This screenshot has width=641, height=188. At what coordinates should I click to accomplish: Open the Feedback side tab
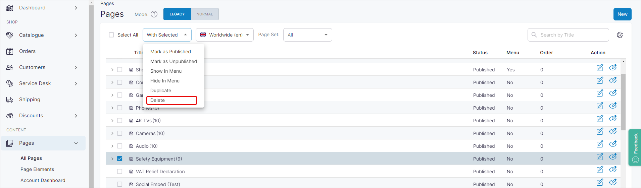[x=635, y=147]
